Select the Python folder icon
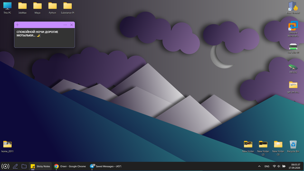The height and width of the screenshot is (171, 304). tap(52, 8)
